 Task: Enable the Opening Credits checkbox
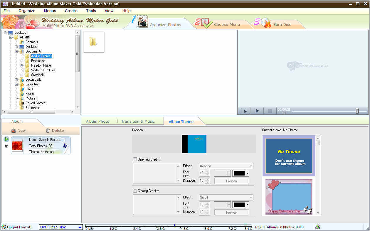(135, 159)
